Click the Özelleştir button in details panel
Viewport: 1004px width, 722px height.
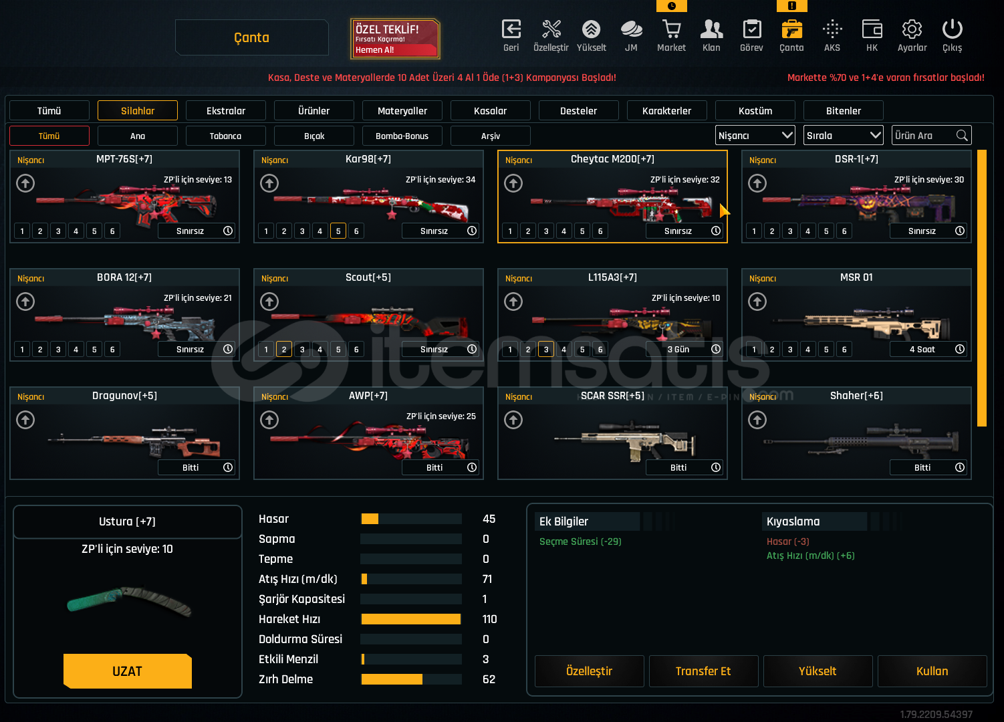[x=589, y=671]
